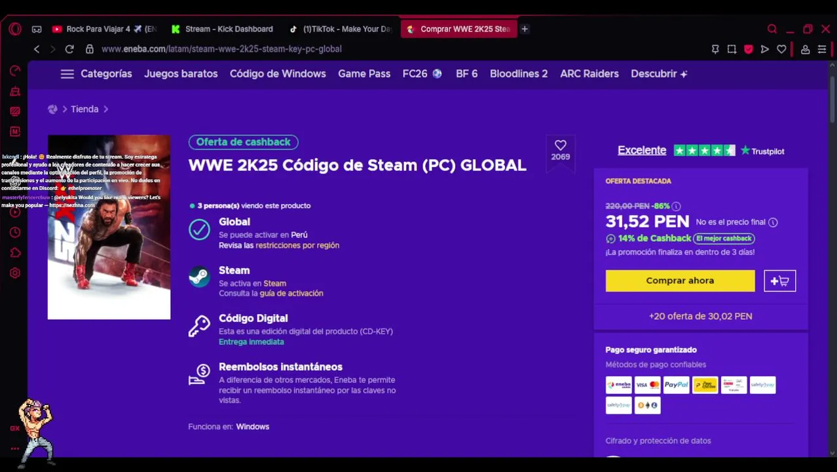The image size is (837, 472).
Task: Open the FC26 menu item
Action: coord(422,74)
